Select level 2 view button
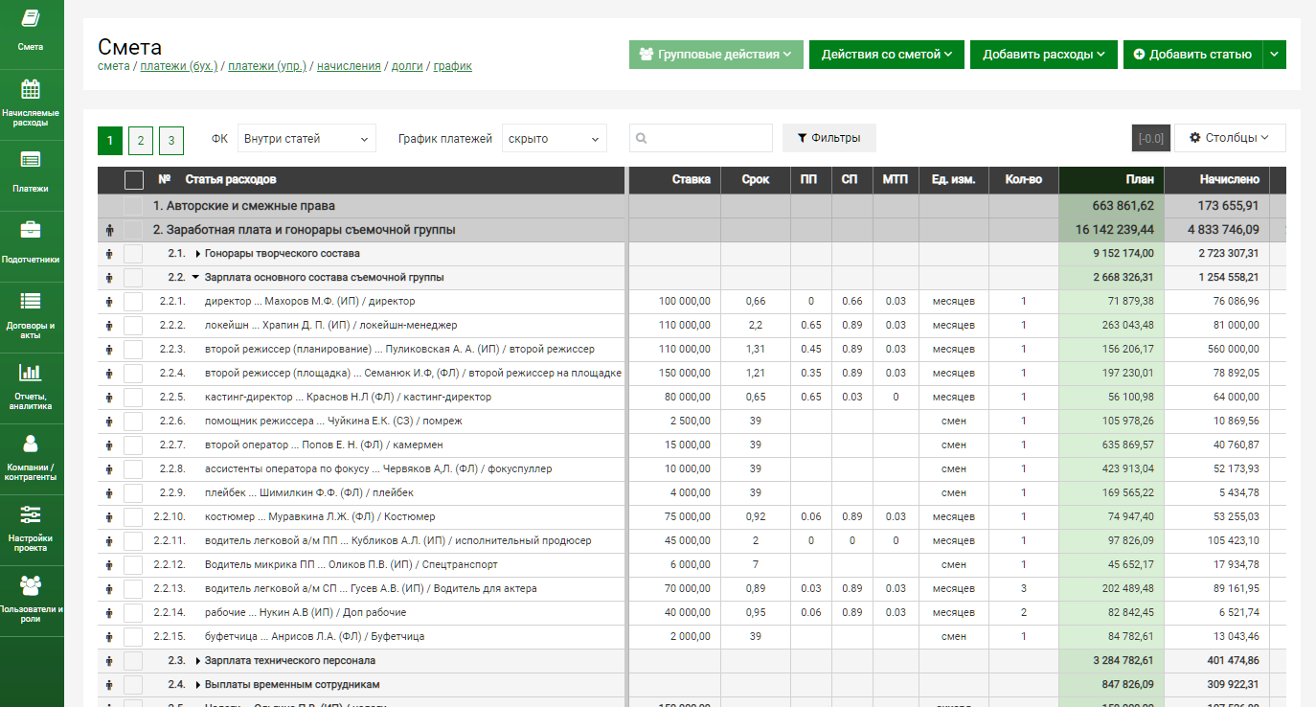 (141, 141)
